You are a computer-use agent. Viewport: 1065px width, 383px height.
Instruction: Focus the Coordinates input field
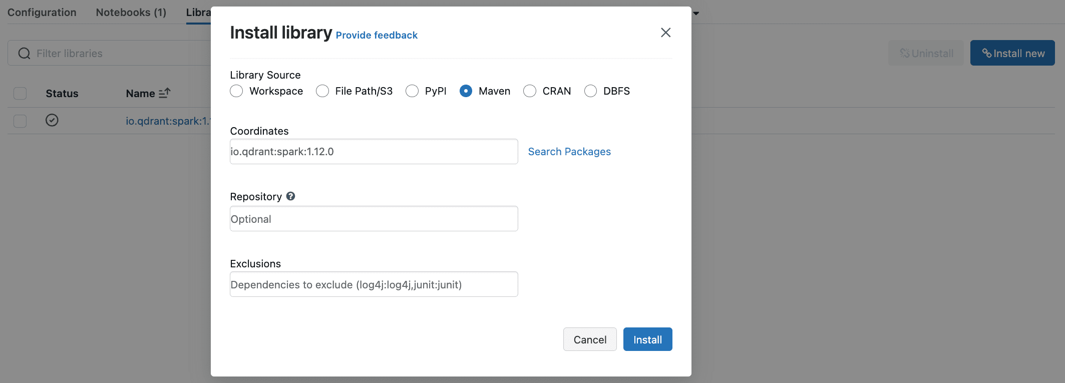pyautogui.click(x=374, y=152)
